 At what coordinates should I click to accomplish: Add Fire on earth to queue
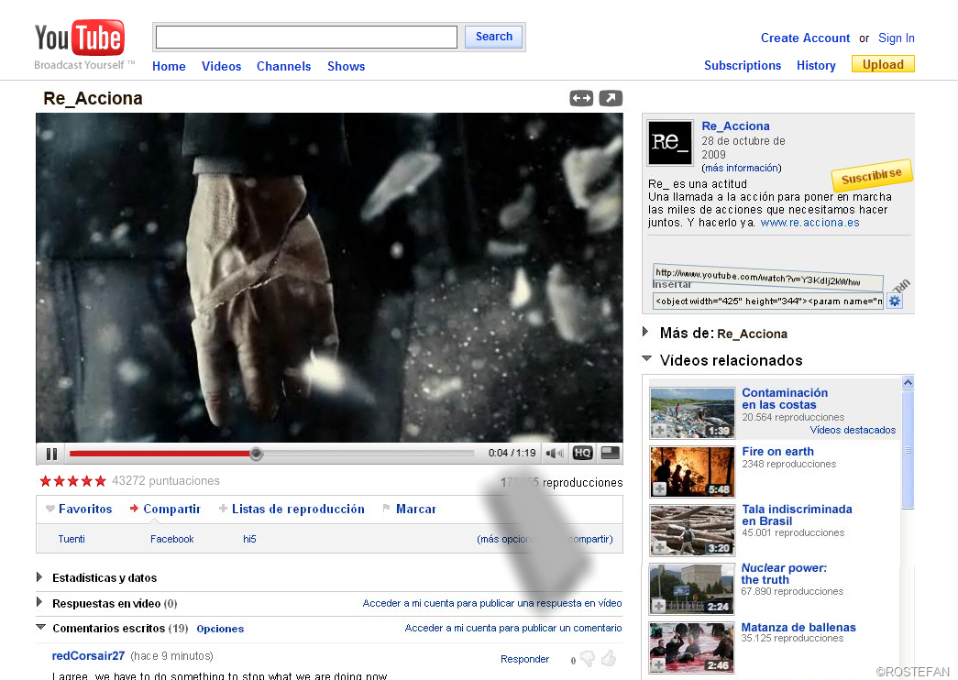pyautogui.click(x=660, y=488)
